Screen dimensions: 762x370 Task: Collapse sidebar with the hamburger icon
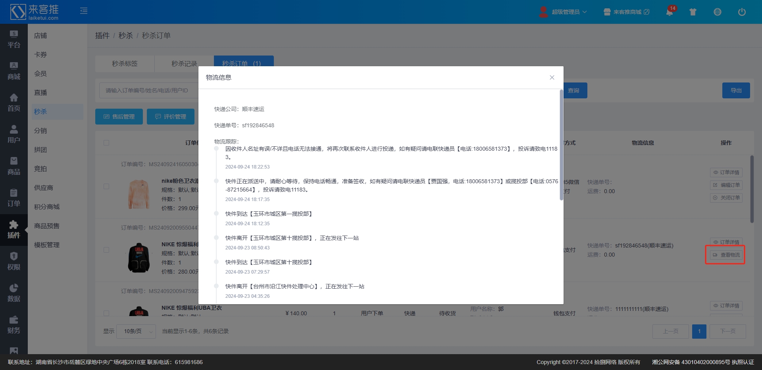coord(84,11)
